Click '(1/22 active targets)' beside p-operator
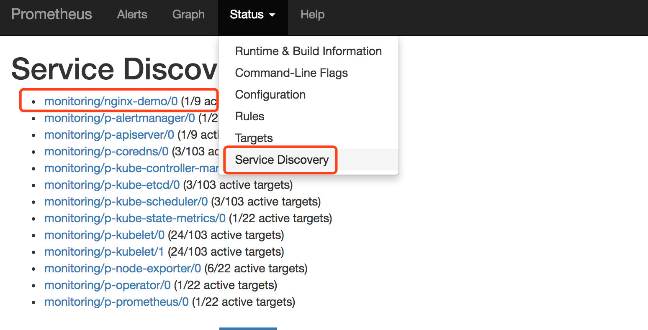 point(226,285)
